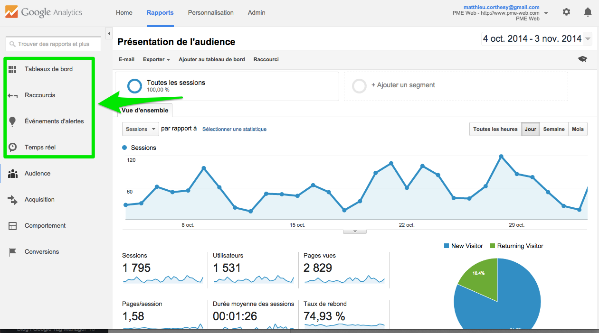This screenshot has height=333, width=599.
Task: Click the Utilisateurs 1 531 metric
Action: (227, 268)
